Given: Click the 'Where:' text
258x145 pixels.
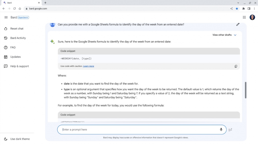Looking at the screenshot, I should 62,76.
